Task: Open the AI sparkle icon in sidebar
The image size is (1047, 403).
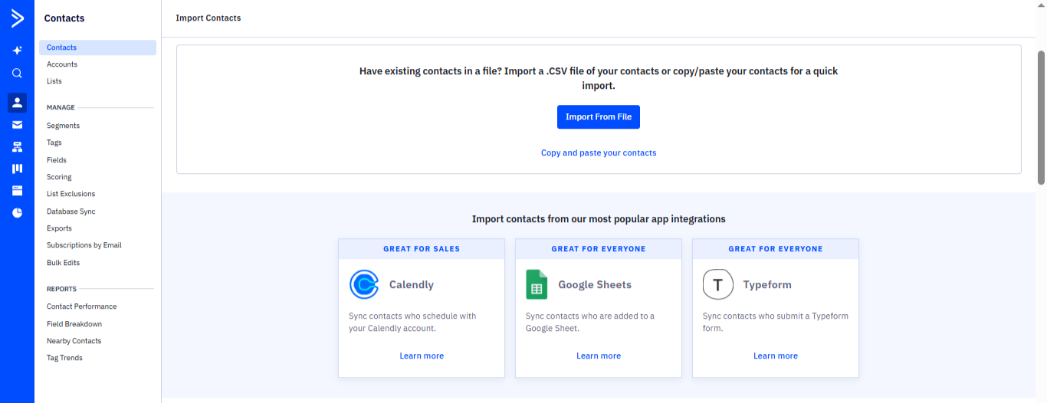Action: [17, 51]
